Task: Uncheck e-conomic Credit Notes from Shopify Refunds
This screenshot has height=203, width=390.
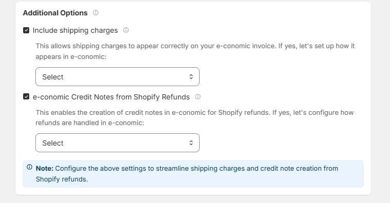Action: click(26, 96)
